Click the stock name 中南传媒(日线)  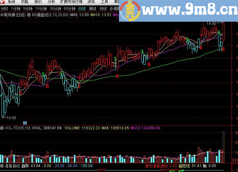coord(13,15)
